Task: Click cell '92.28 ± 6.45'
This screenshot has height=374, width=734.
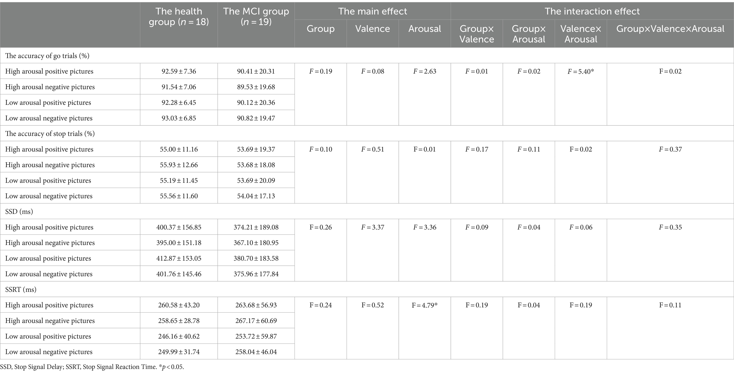Action: (x=179, y=103)
